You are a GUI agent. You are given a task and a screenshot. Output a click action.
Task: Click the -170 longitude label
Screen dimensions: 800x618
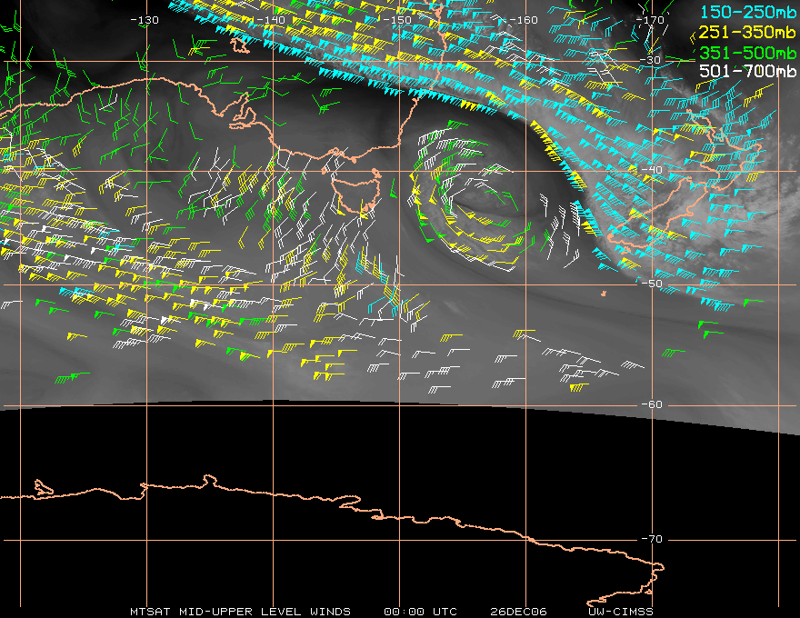(x=650, y=20)
